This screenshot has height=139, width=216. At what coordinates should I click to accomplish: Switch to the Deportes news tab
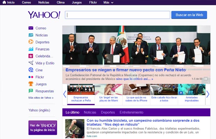108,112
